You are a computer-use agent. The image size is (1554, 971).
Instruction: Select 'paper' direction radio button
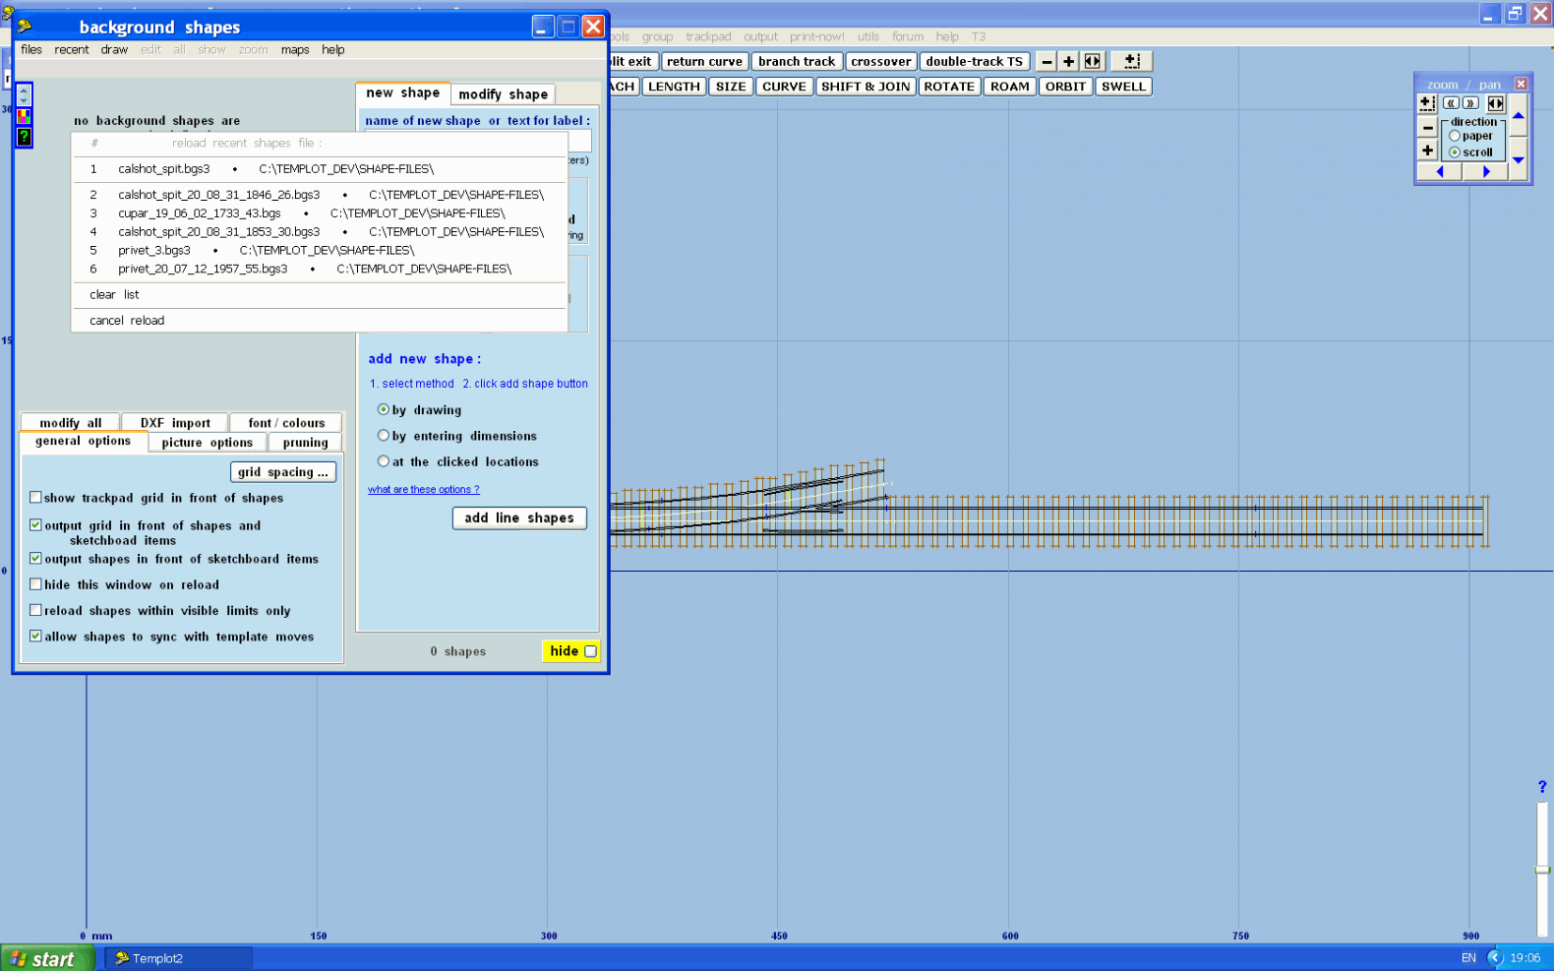1455,136
